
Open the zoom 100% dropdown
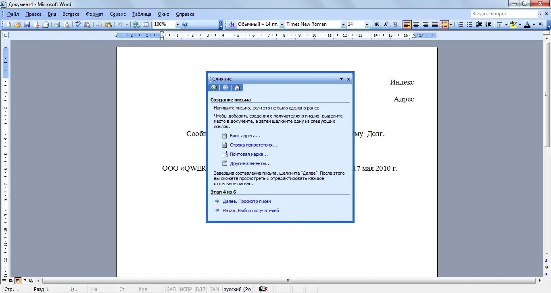coord(177,25)
